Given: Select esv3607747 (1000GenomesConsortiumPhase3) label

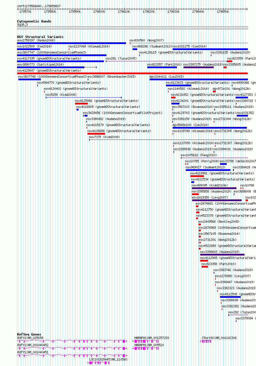Looking at the screenshot, I should pos(52,52).
